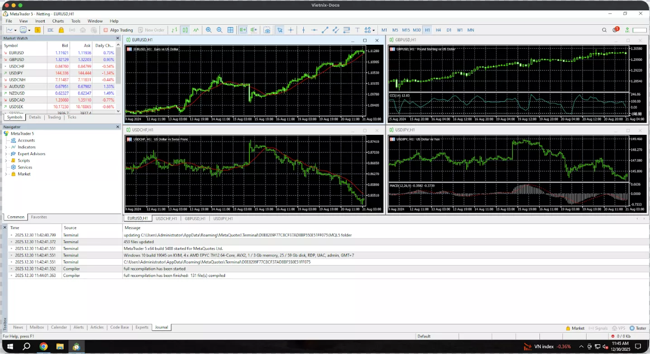This screenshot has width=650, height=354.
Task: Select the H4 timeframe button
Action: coord(438,30)
